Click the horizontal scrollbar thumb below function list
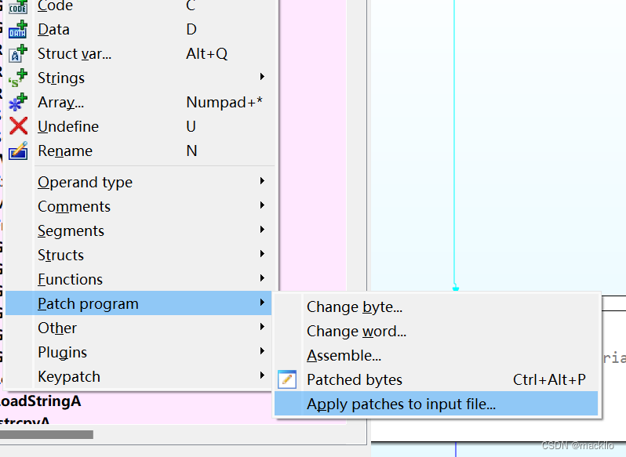This screenshot has width=626, height=457. (47, 434)
